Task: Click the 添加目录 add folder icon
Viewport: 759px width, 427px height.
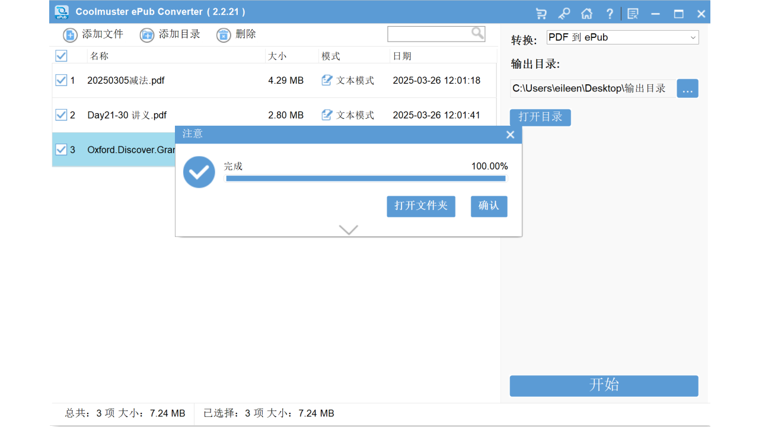Action: pos(146,34)
